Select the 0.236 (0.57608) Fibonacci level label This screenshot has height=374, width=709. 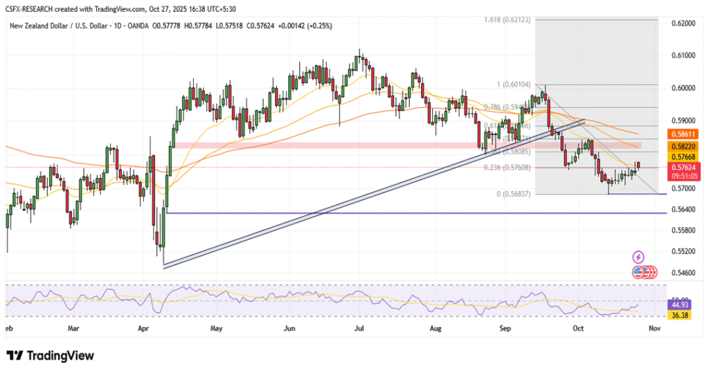pos(507,167)
